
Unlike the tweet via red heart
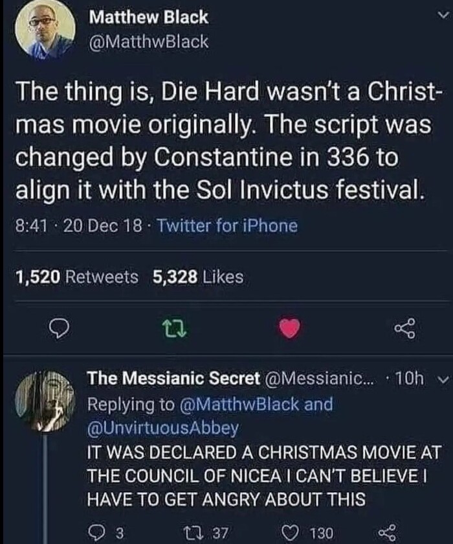(289, 330)
